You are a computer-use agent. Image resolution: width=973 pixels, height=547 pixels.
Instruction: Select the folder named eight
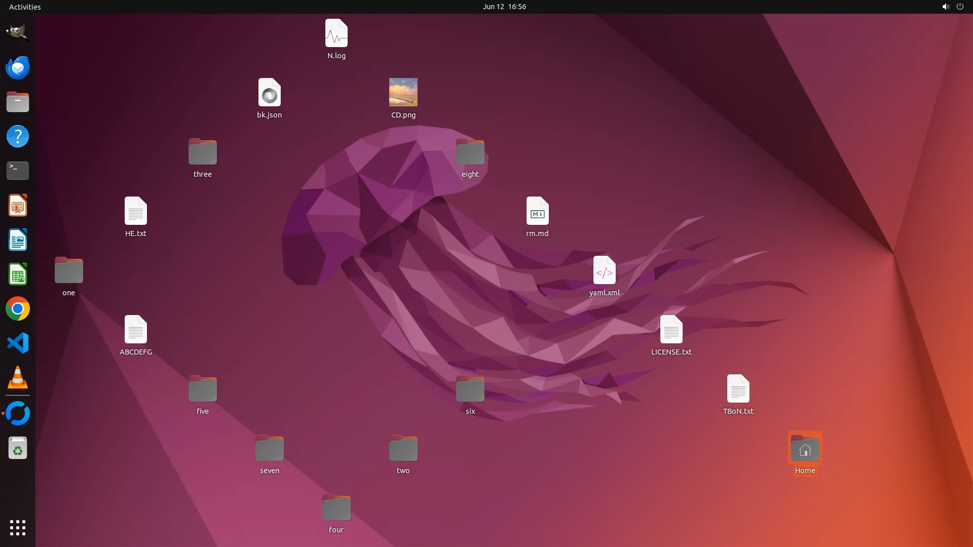tap(470, 152)
